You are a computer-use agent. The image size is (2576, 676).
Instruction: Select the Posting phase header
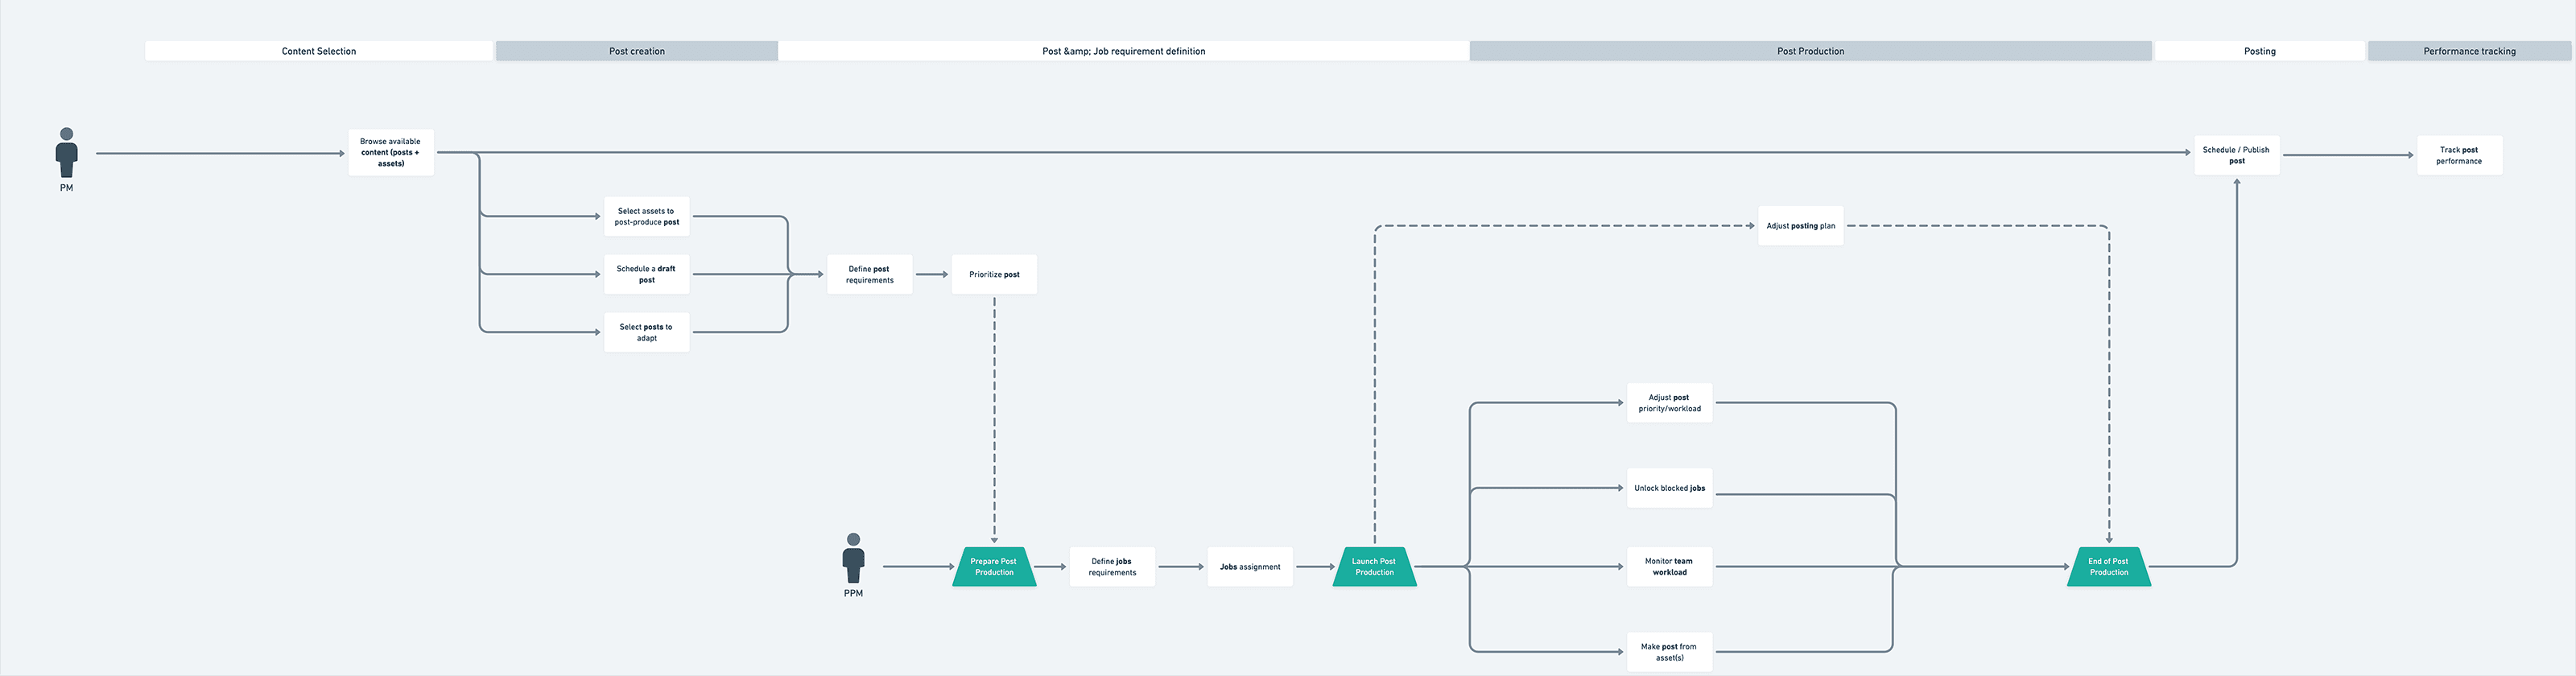(x=2260, y=51)
